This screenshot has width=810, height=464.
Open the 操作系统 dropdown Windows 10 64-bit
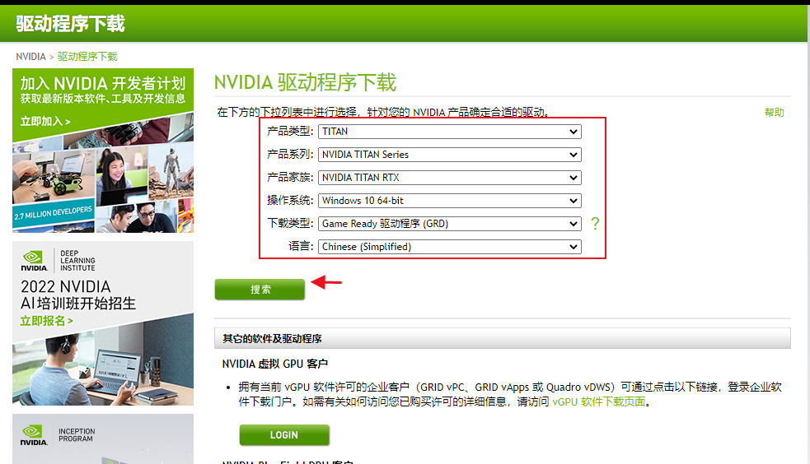click(449, 201)
